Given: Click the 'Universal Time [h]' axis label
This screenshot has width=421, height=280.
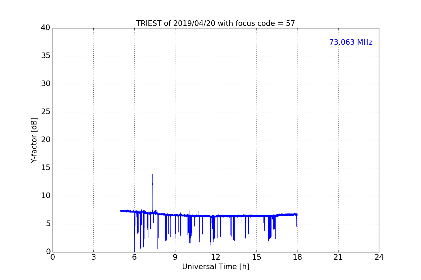Looking at the screenshot, I should pos(215,267).
